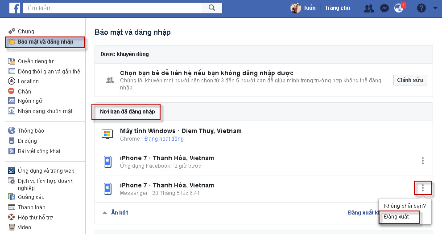This screenshot has width=442, height=235.
Task: Open the Tuấn profile name link
Action: (x=309, y=8)
